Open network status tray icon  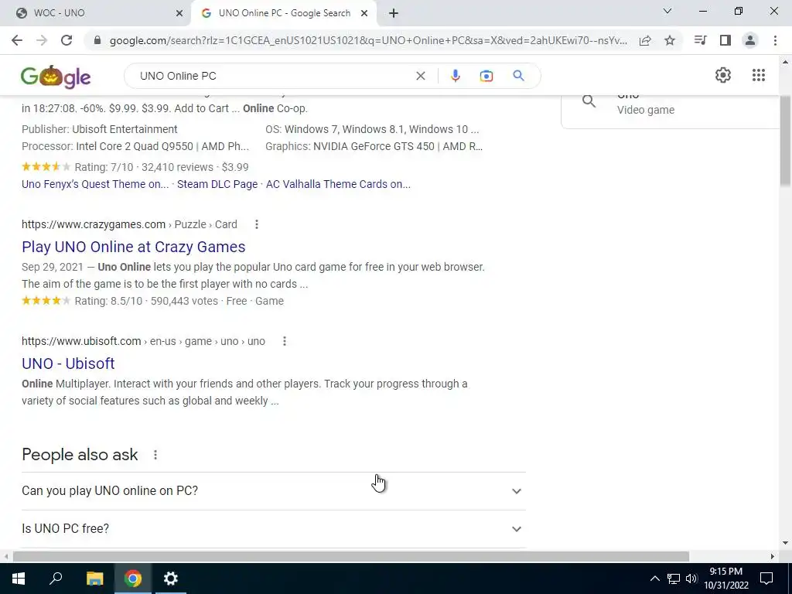[674, 579]
